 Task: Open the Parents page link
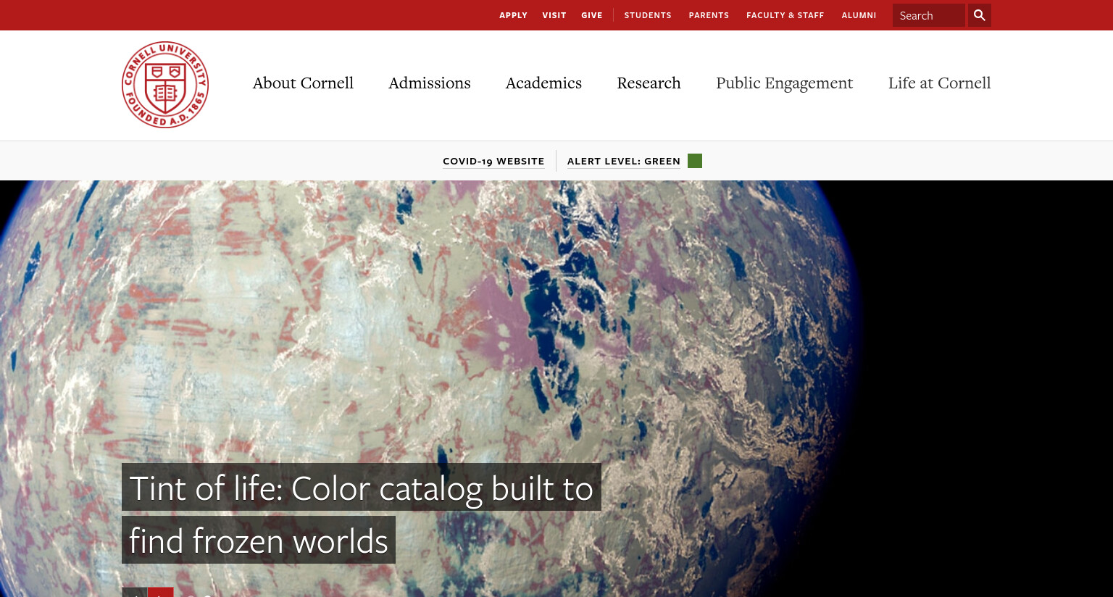[x=709, y=15]
